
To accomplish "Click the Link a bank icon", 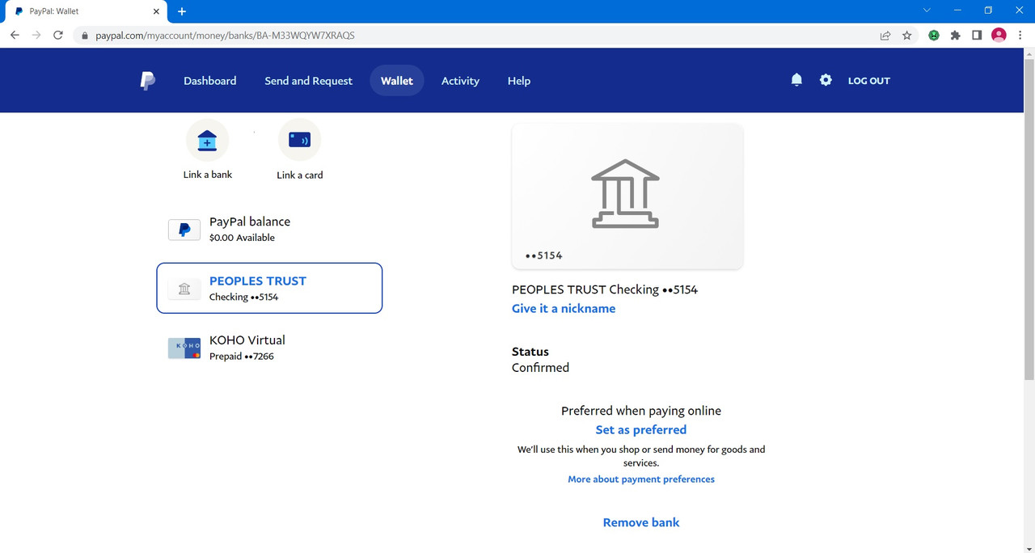I will point(207,140).
